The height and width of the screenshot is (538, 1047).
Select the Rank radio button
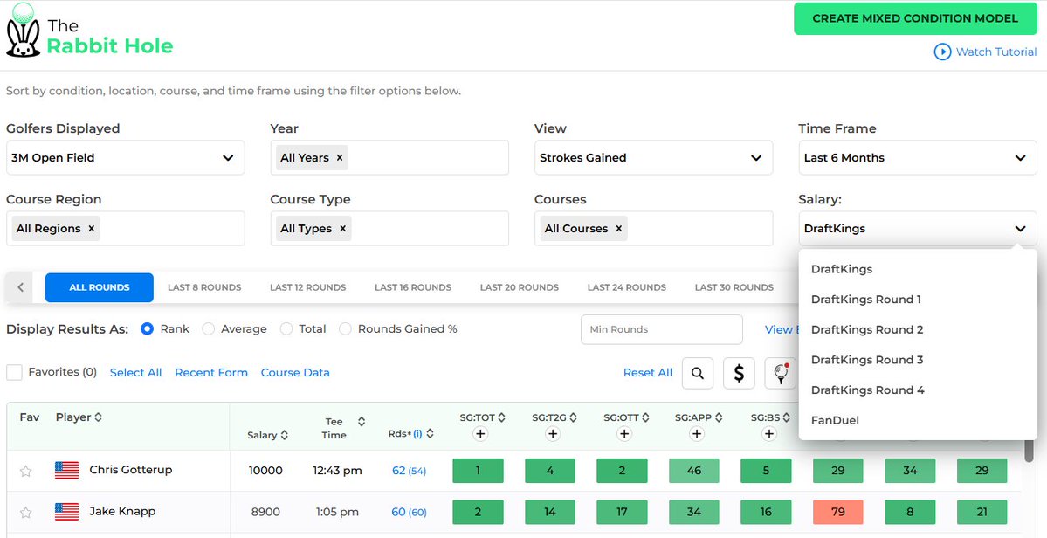click(148, 329)
